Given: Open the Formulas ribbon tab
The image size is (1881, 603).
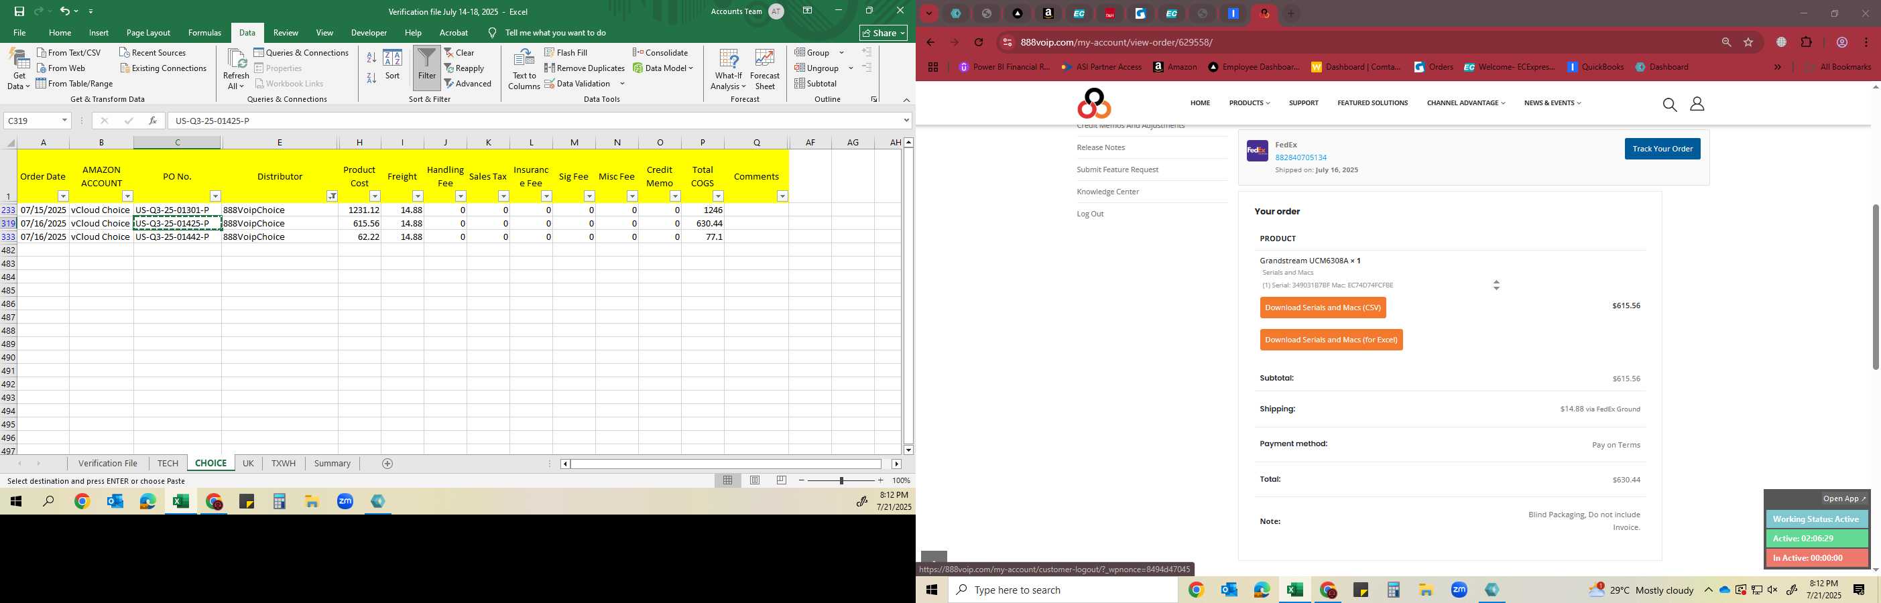Looking at the screenshot, I should pos(204,32).
